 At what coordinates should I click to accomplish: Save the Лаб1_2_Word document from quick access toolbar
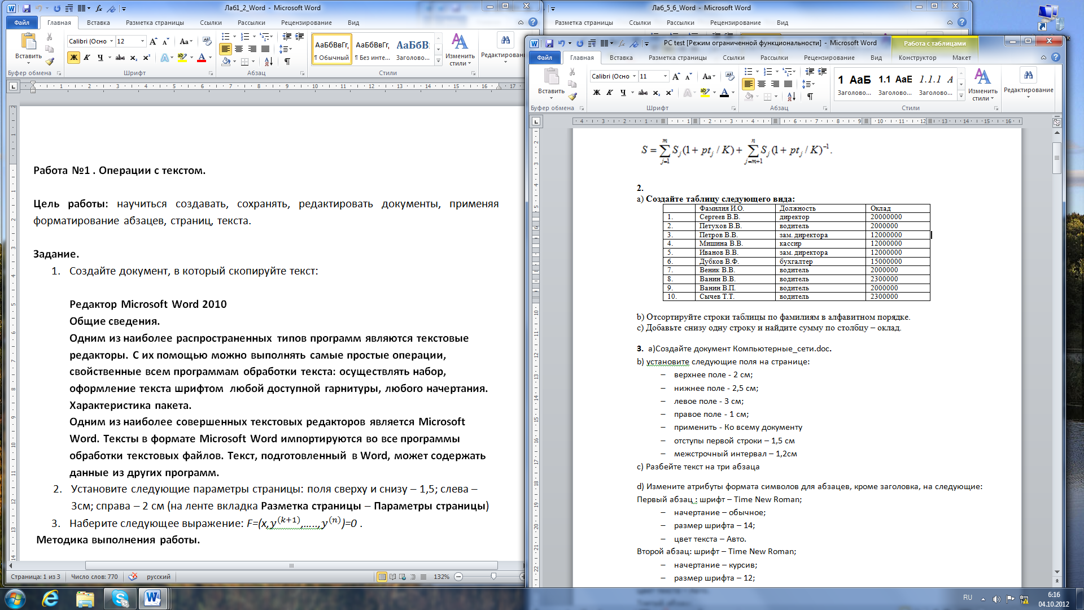tap(27, 8)
